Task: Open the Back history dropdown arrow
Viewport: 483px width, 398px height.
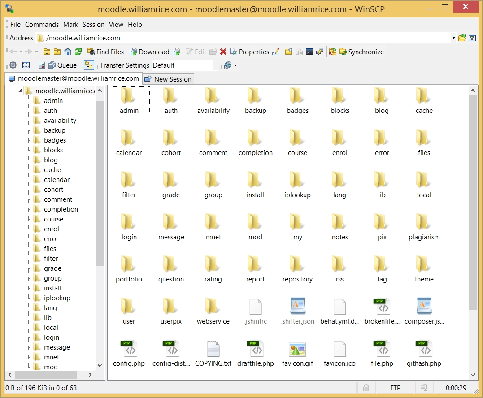Action: click(x=21, y=52)
